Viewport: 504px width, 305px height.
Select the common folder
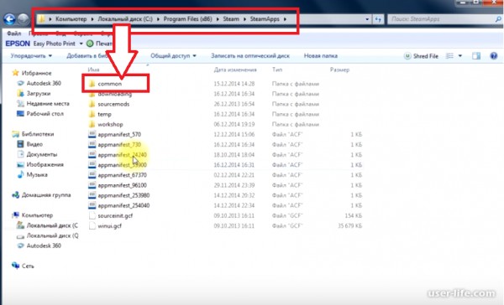pyautogui.click(x=109, y=84)
